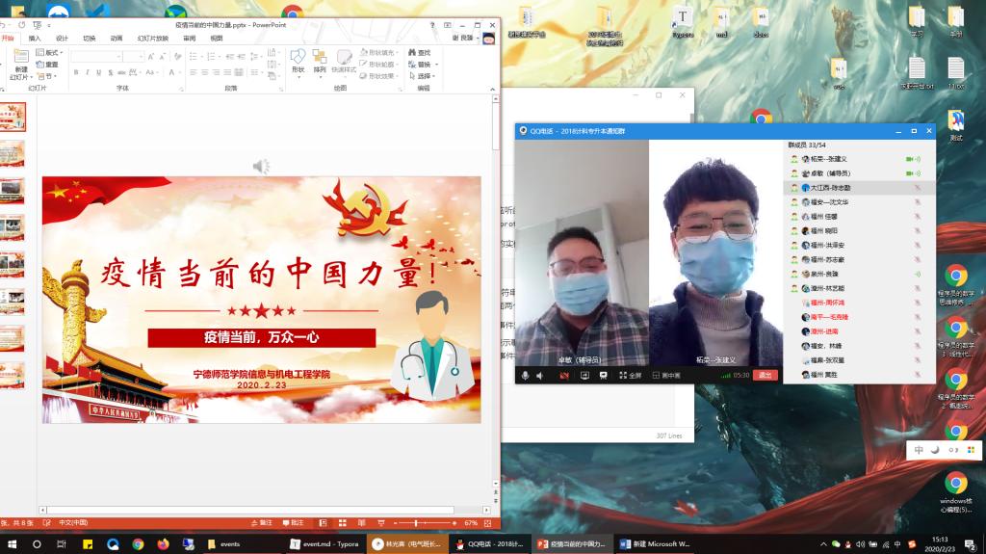Toggle the speaker in QQ call toolbar

click(539, 375)
